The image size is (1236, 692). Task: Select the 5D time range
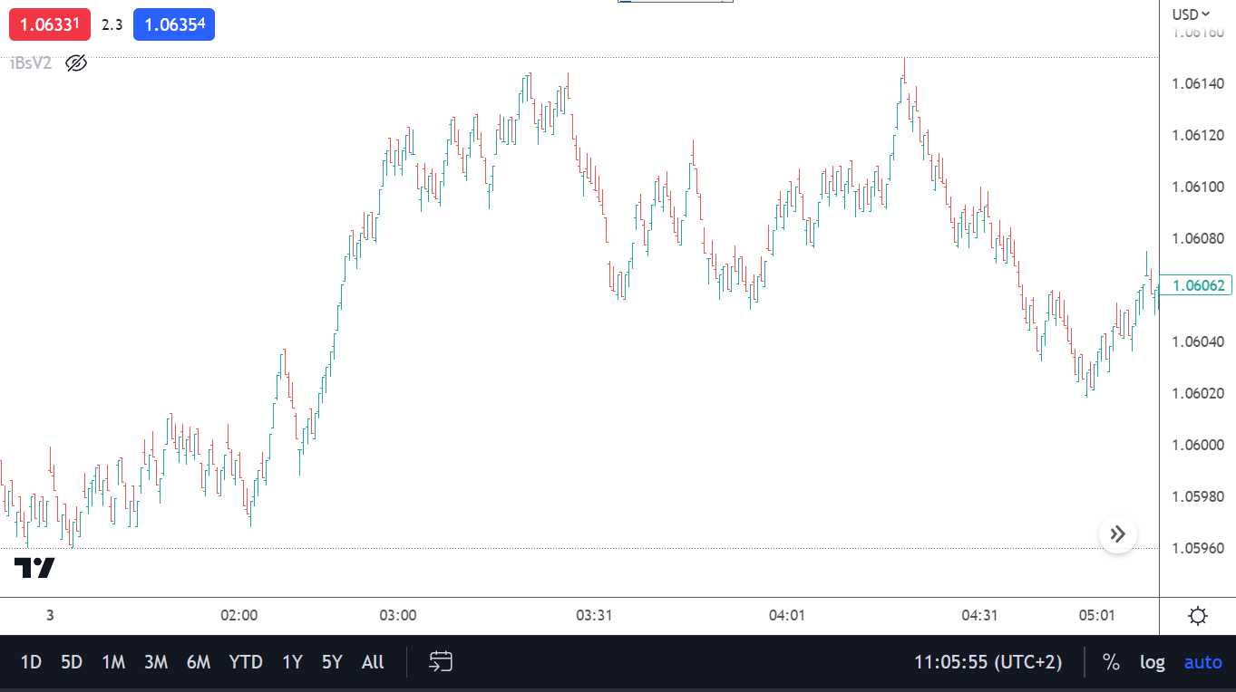(x=72, y=662)
